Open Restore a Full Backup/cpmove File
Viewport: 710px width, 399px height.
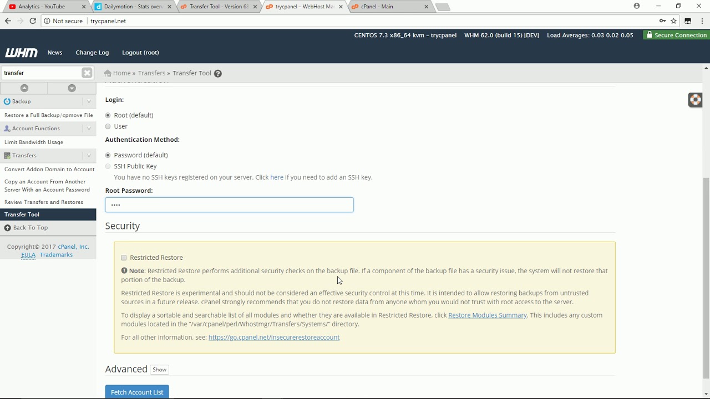point(48,115)
